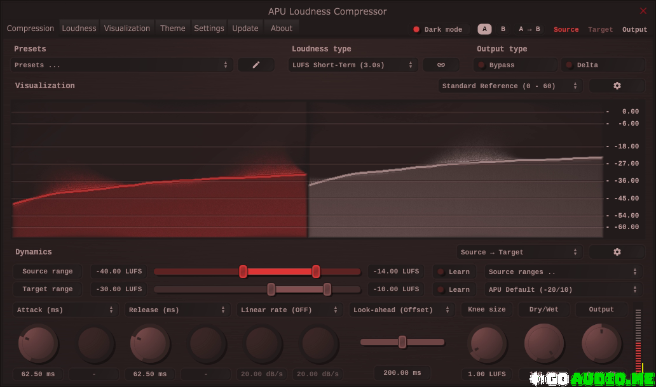Switch to the About tab
The width and height of the screenshot is (656, 387).
281,29
